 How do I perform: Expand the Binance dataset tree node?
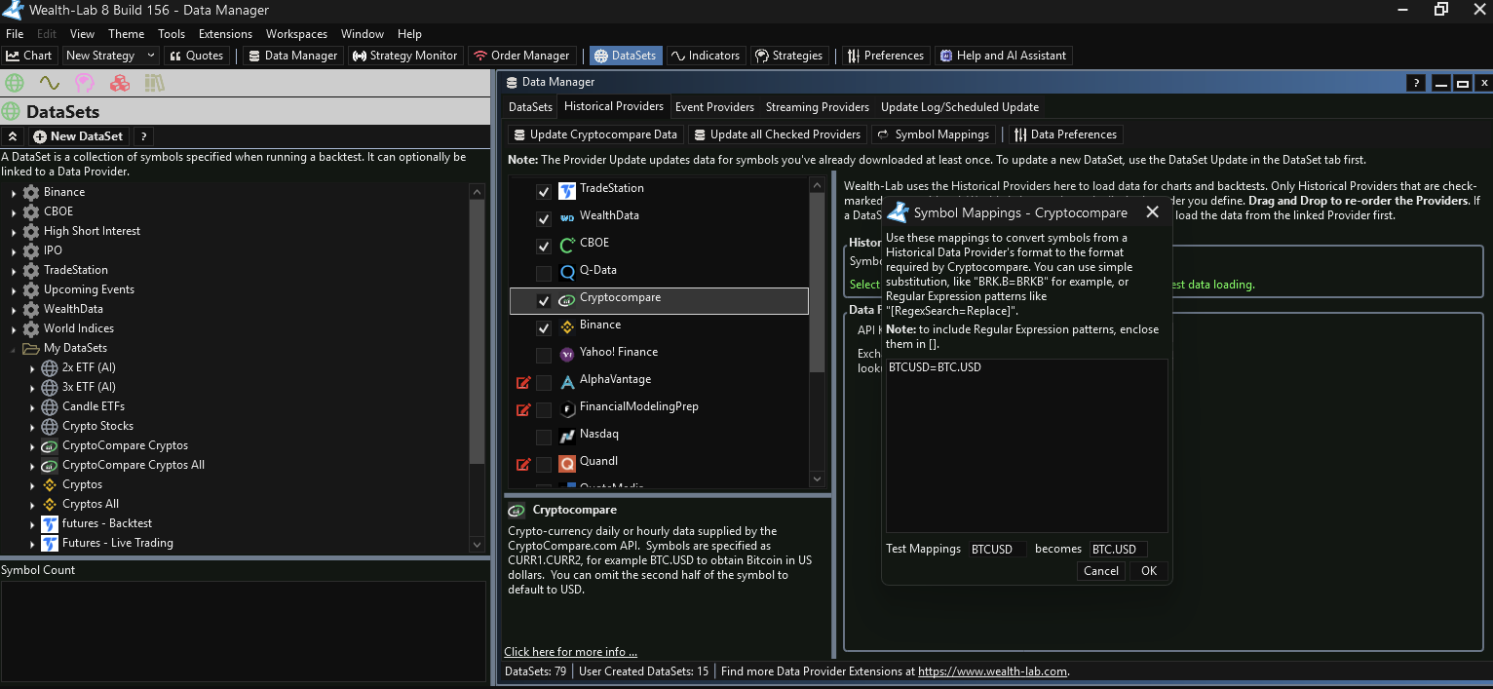pos(14,193)
